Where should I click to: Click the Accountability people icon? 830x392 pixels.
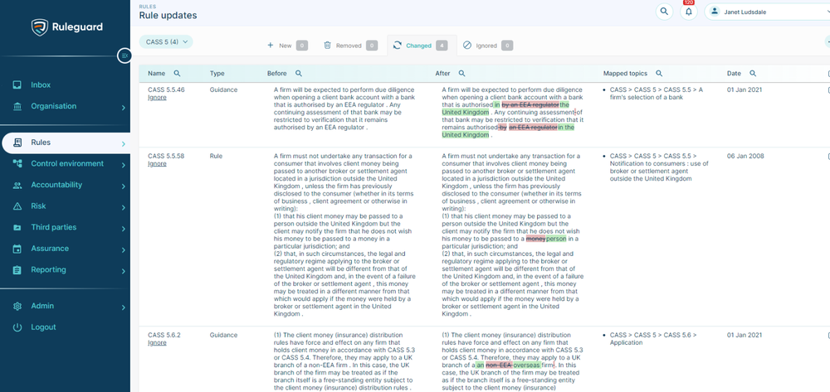[17, 185]
